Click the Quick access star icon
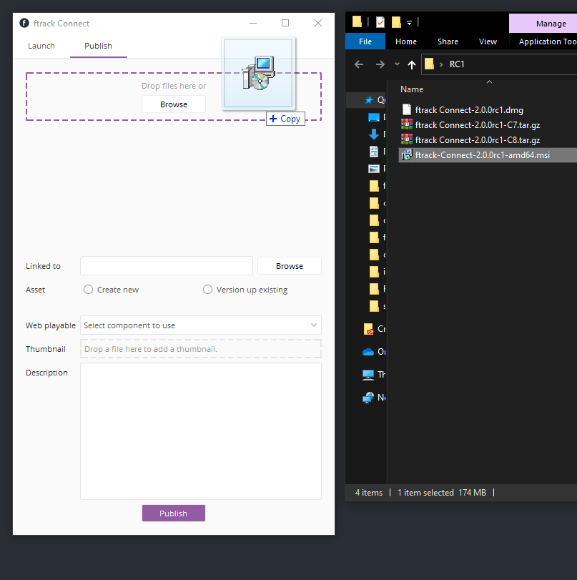Screen dimensions: 577x580 (369, 100)
